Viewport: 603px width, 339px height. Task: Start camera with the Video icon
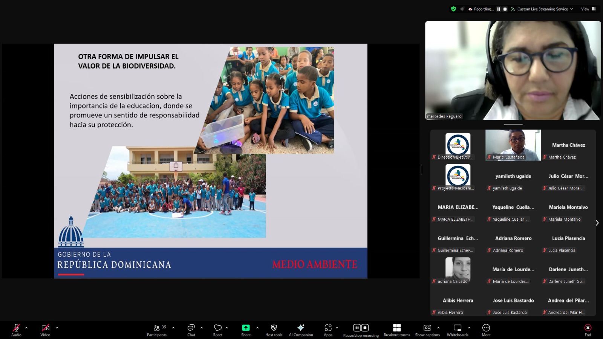[45, 328]
